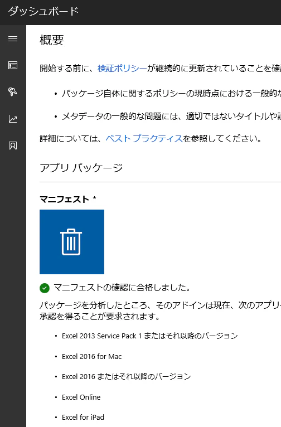Delete the manifest using trash icon

[x=72, y=242]
